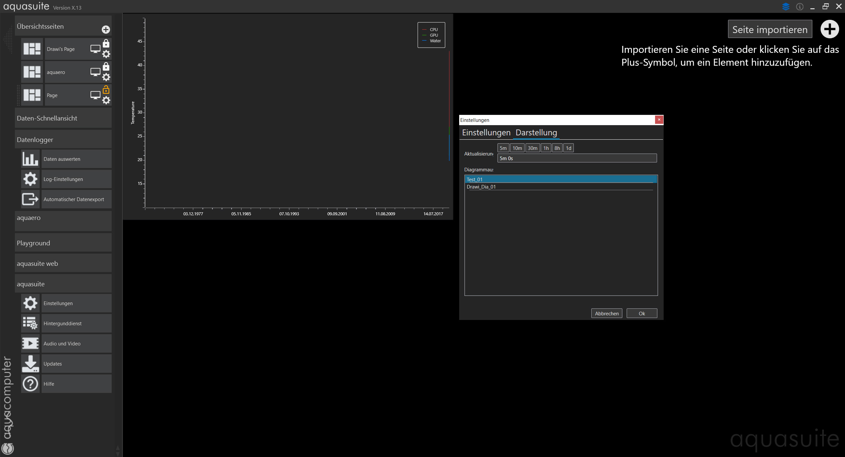Switch to the Einstellungen tab in dialog
This screenshot has width=845, height=457.
click(486, 133)
